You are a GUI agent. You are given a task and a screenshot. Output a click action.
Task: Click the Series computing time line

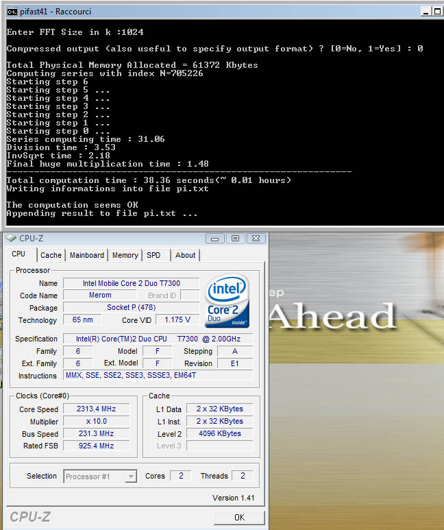86,139
